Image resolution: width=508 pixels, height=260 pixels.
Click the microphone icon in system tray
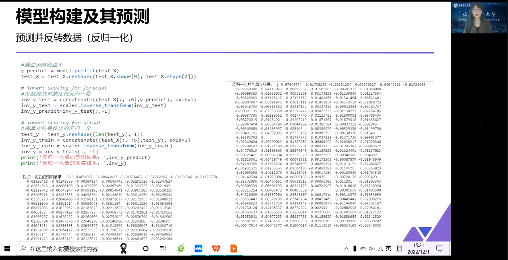point(355,249)
